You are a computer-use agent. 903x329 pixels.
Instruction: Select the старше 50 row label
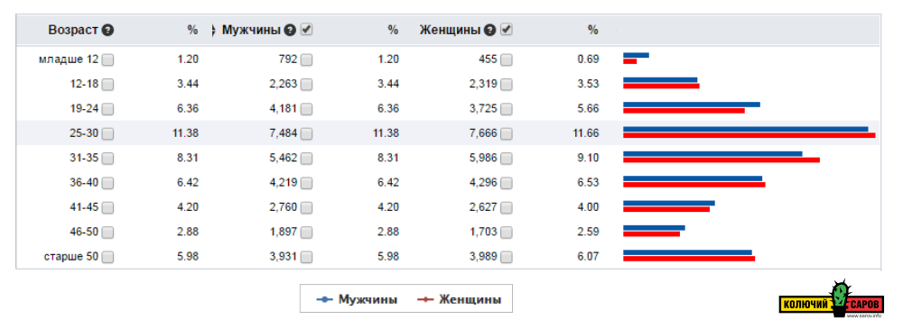click(x=71, y=257)
